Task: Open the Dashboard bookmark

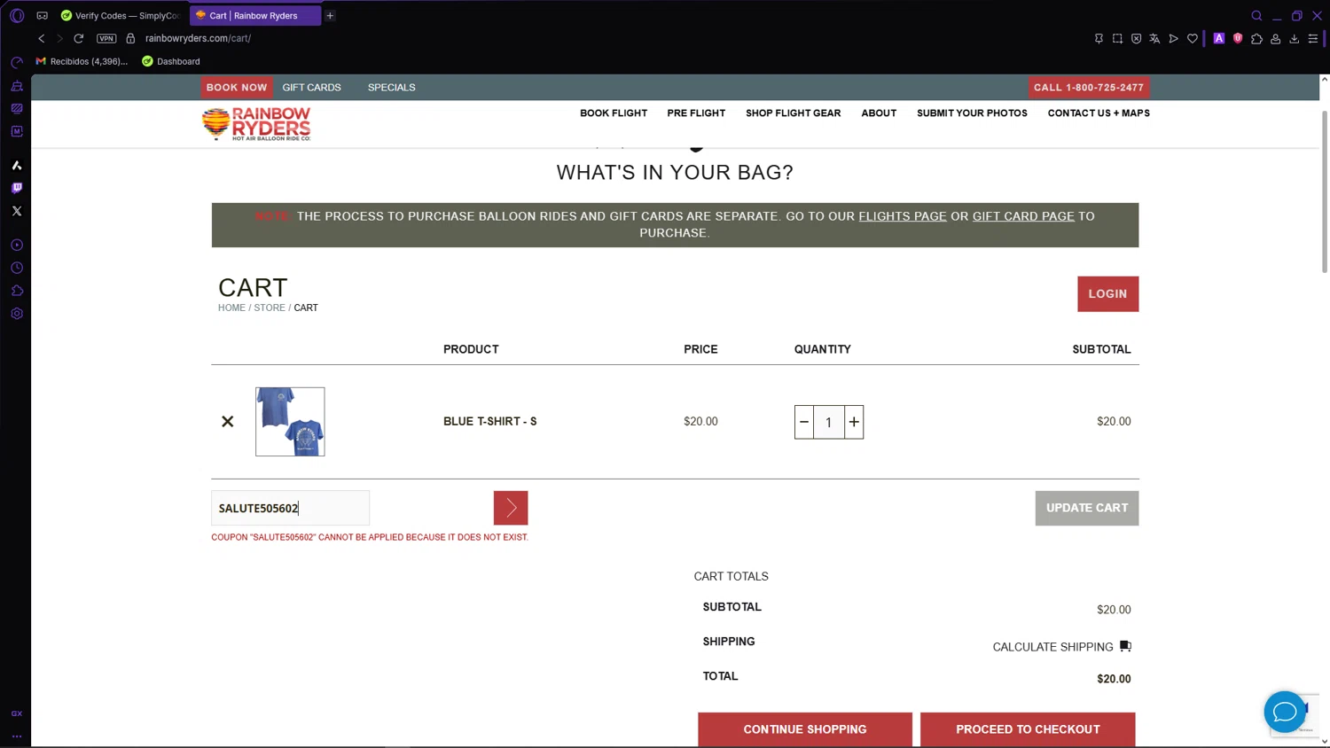Action: coord(171,61)
